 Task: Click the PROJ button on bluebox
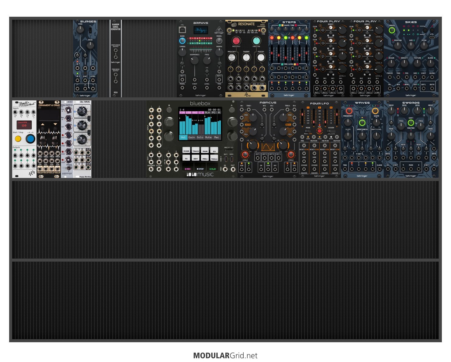point(205,158)
